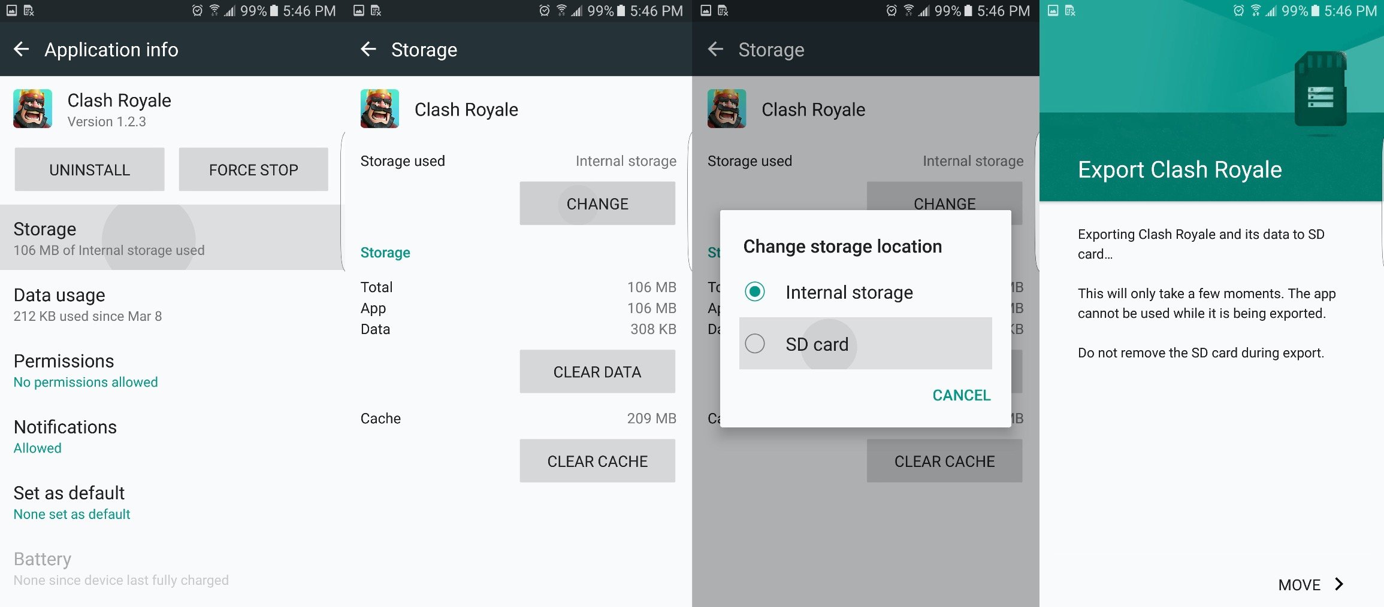Cancel the Change storage location dialog
This screenshot has width=1384, height=607.
coord(961,395)
